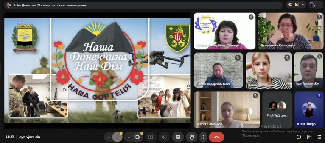Click the crossed-out camera icon at top right
Viewport: 325px width, 143px height.
tap(297, 5)
